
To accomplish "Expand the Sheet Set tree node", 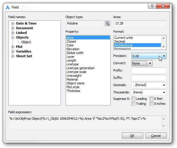I will (13, 56).
